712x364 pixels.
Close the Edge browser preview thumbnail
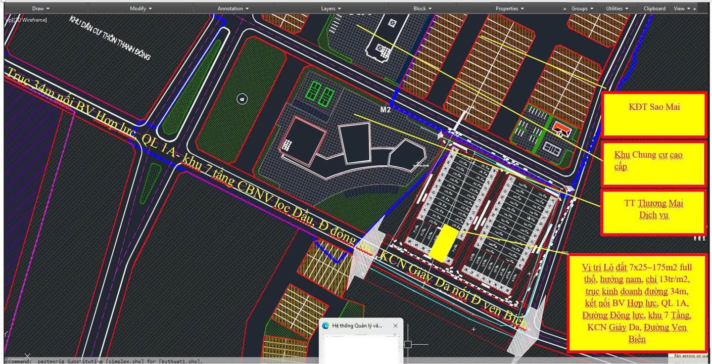tap(395, 326)
